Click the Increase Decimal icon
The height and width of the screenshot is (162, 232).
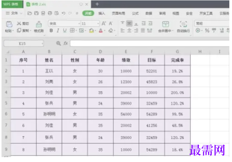coord(222,30)
